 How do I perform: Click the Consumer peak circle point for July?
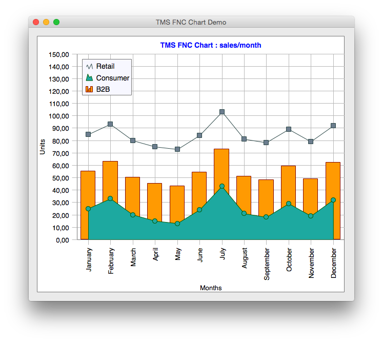[222, 186]
